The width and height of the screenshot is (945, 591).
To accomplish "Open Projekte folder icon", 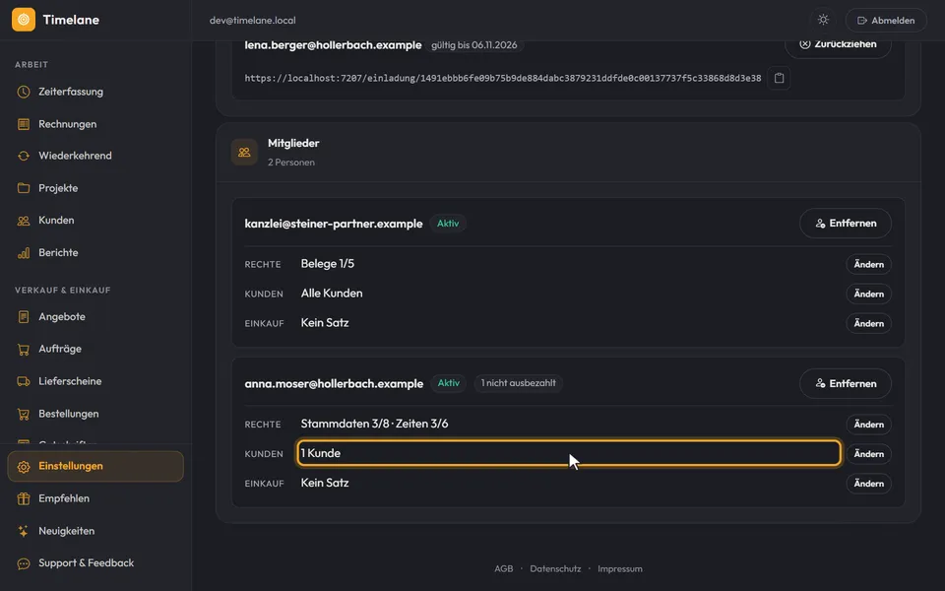I will click(24, 188).
